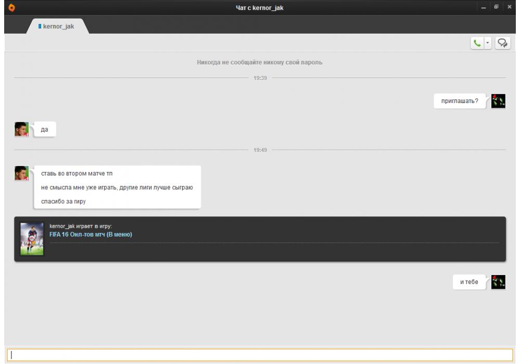
Task: Click the blue presence indicator on kernor_jak tab
Action: click(40, 26)
